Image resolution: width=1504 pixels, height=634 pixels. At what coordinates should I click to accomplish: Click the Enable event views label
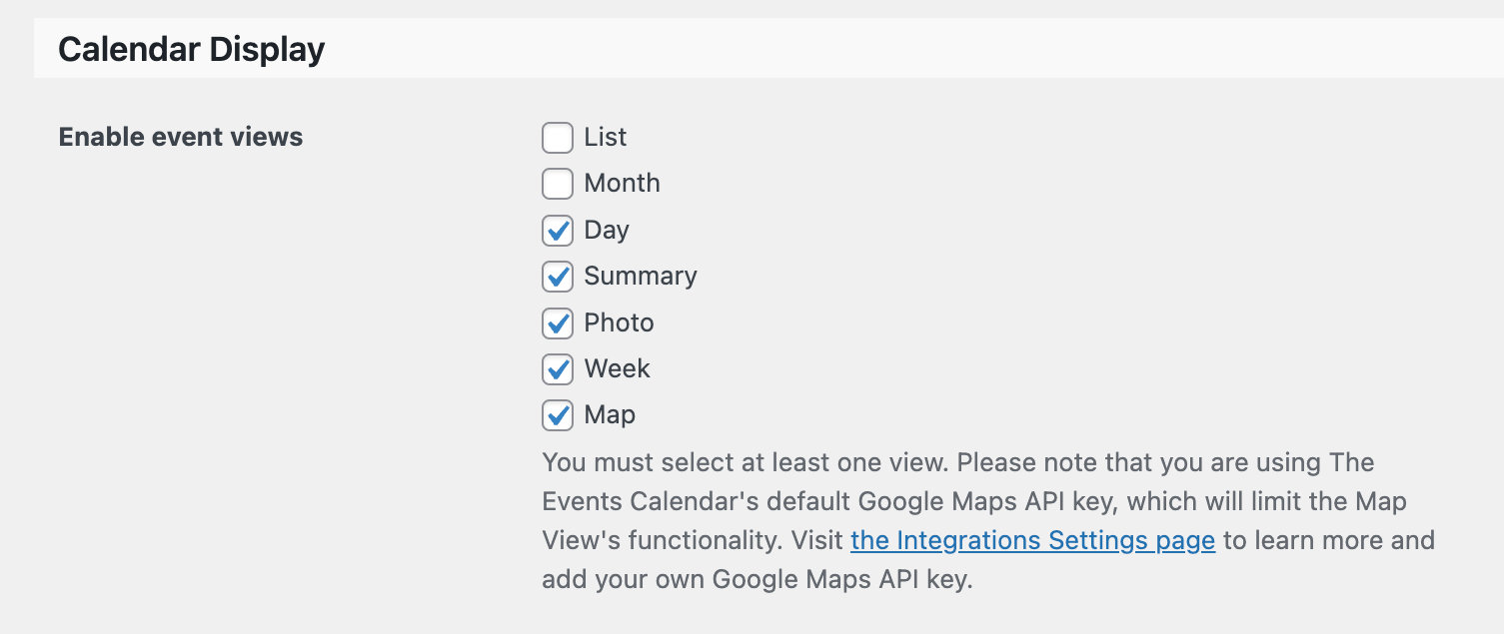(x=181, y=137)
